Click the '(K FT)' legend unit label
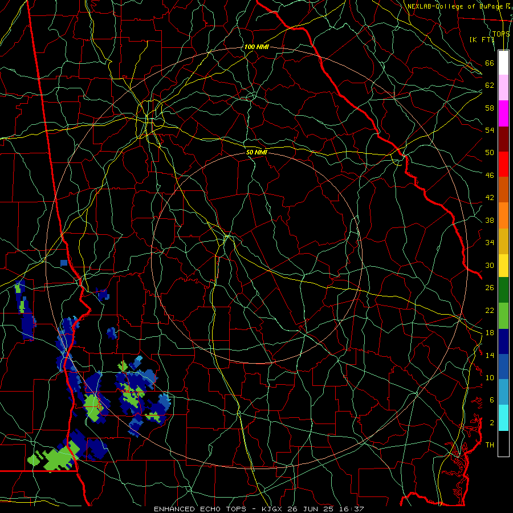The image size is (513, 513). pos(482,39)
